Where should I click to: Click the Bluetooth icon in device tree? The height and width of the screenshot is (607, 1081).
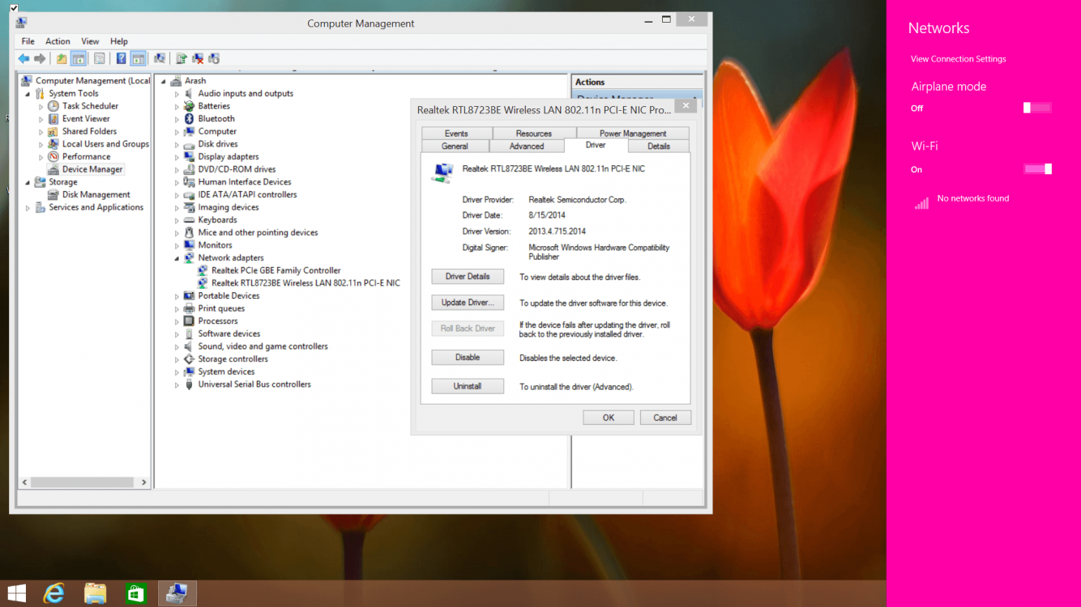(189, 119)
